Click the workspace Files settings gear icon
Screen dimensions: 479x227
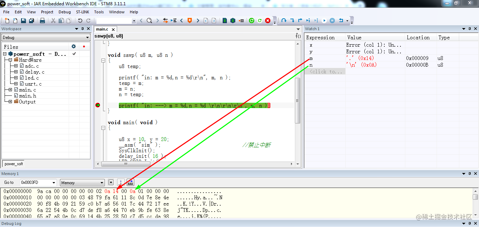[74, 46]
